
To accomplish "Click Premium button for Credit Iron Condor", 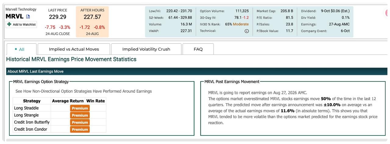I will pos(80,129).
